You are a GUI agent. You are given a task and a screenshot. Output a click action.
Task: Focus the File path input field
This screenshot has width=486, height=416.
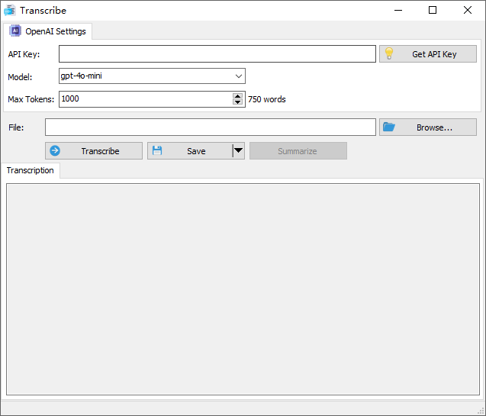click(211, 127)
